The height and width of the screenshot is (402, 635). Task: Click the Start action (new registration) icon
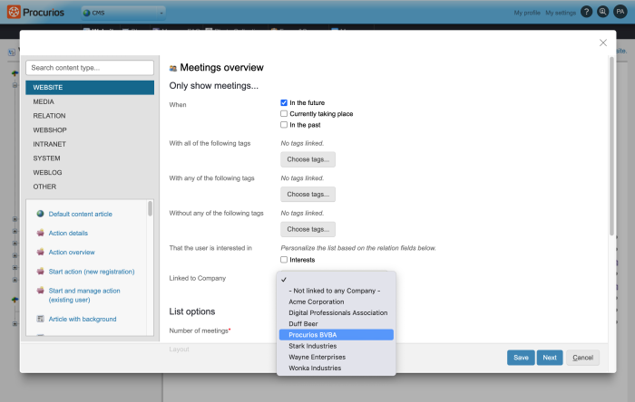[40, 271]
